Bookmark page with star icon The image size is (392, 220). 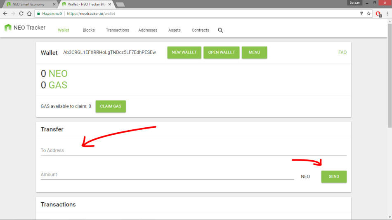click(368, 14)
